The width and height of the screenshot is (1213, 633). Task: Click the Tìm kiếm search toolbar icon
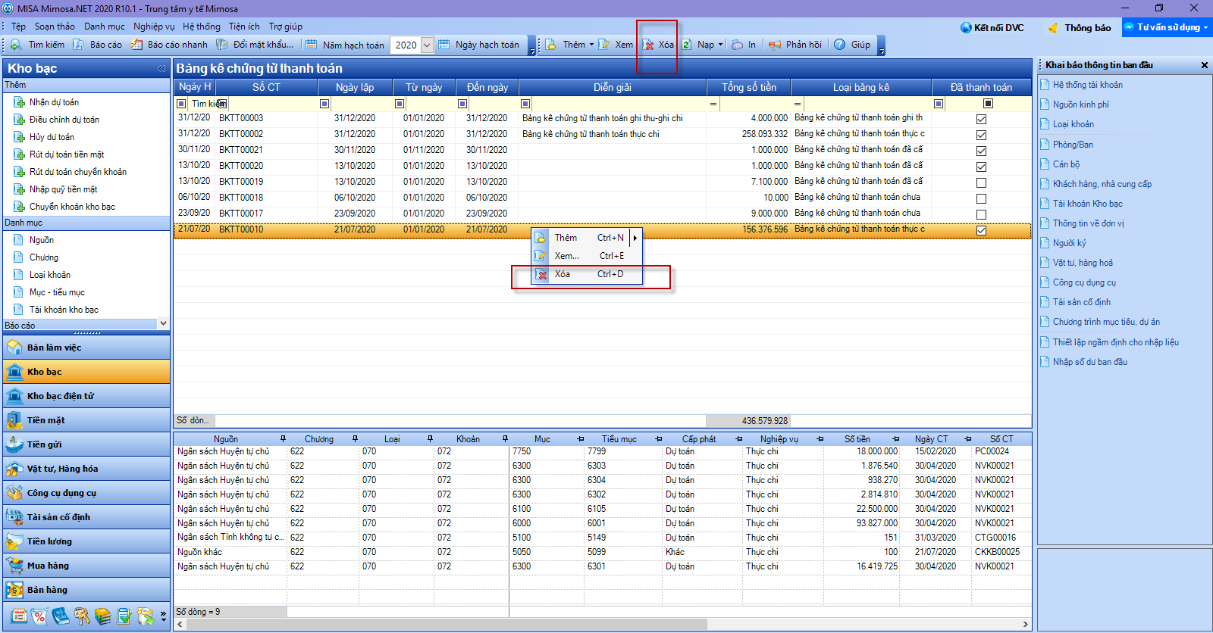click(16, 45)
